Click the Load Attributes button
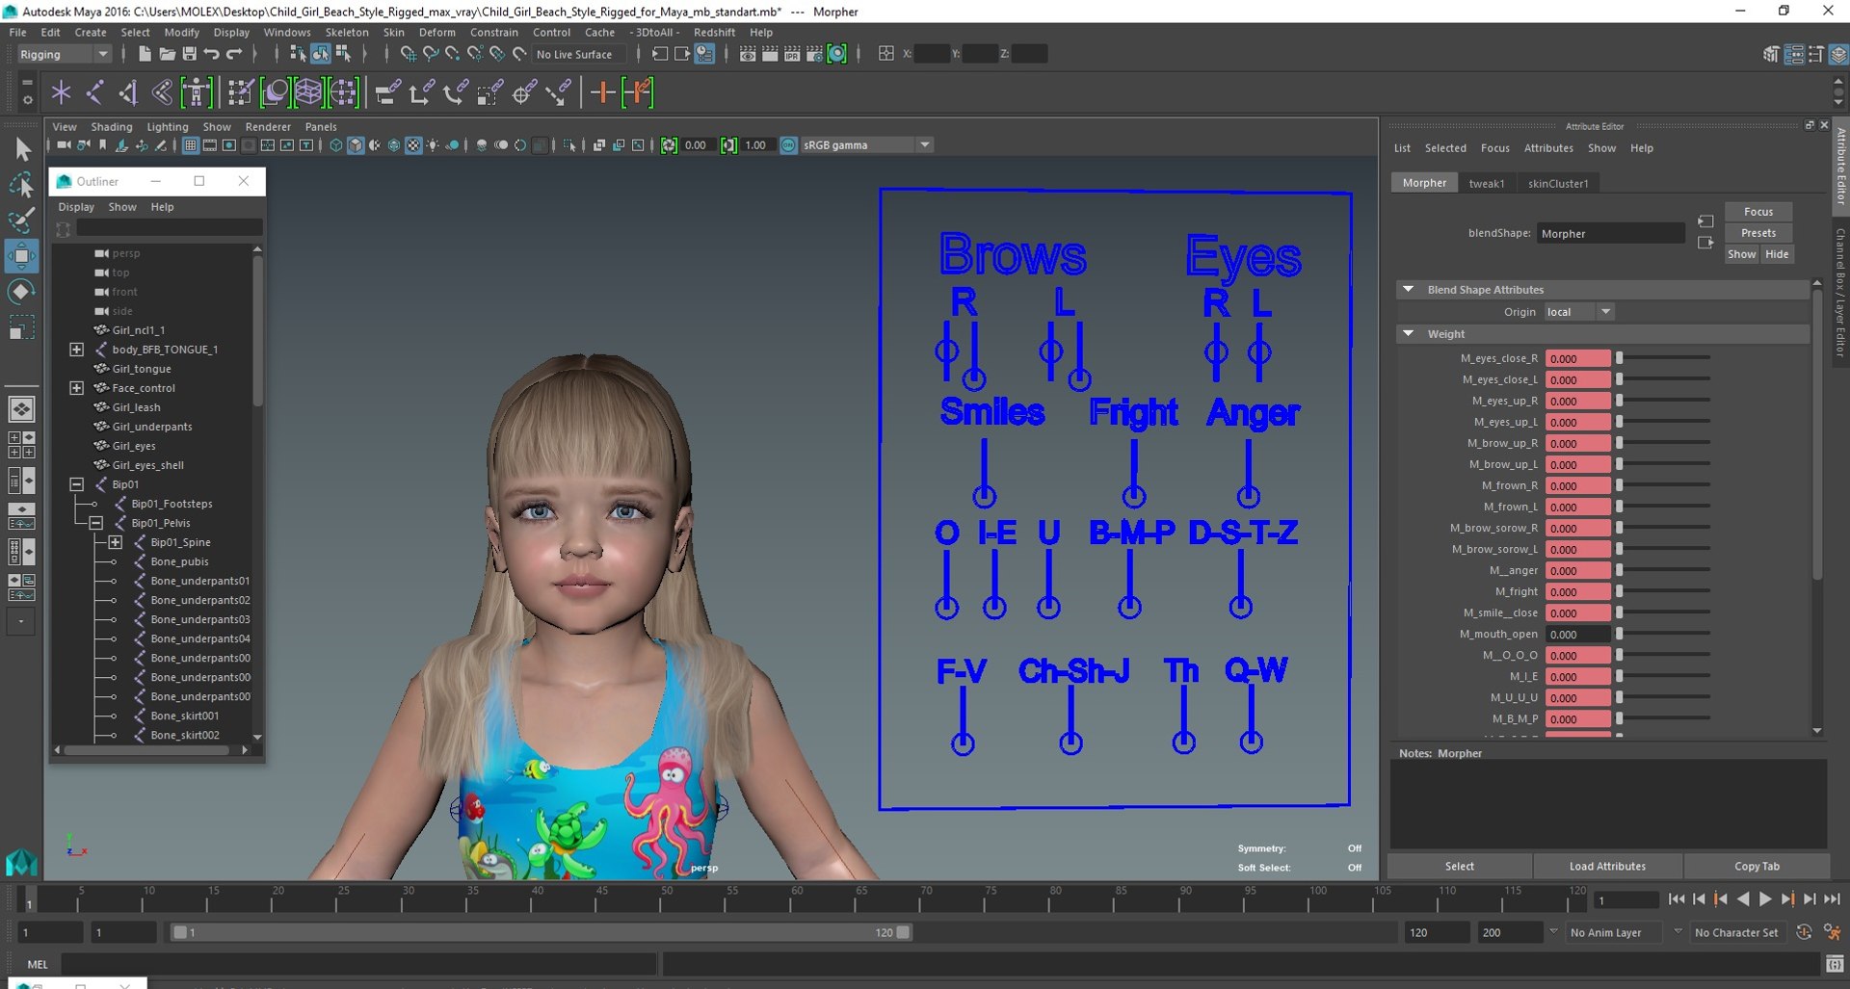1850x989 pixels. (1607, 866)
